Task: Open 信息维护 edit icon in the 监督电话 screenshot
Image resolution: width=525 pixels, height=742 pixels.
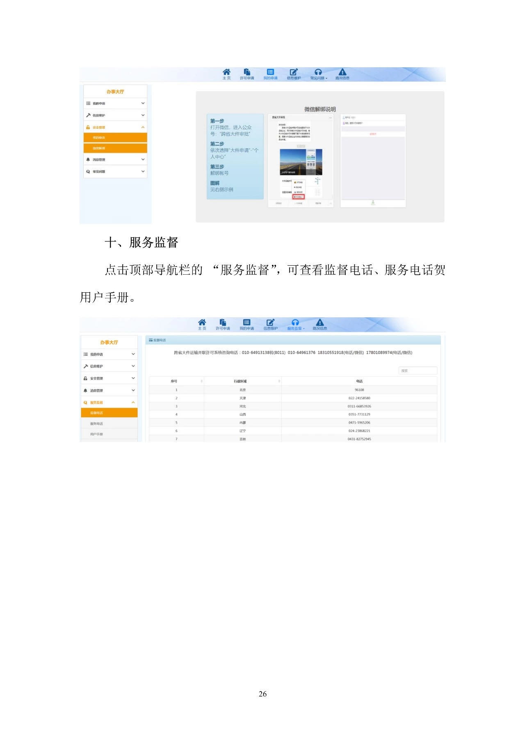Action: pyautogui.click(x=270, y=323)
